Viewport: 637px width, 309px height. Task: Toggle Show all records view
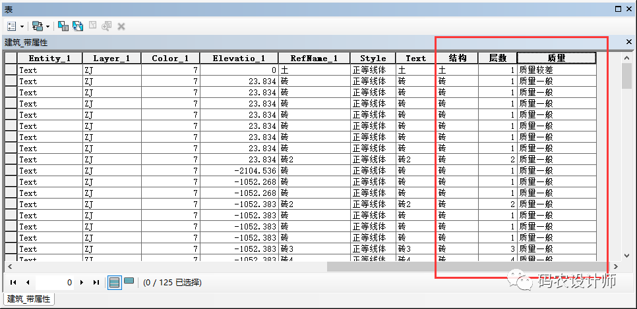[x=115, y=282]
